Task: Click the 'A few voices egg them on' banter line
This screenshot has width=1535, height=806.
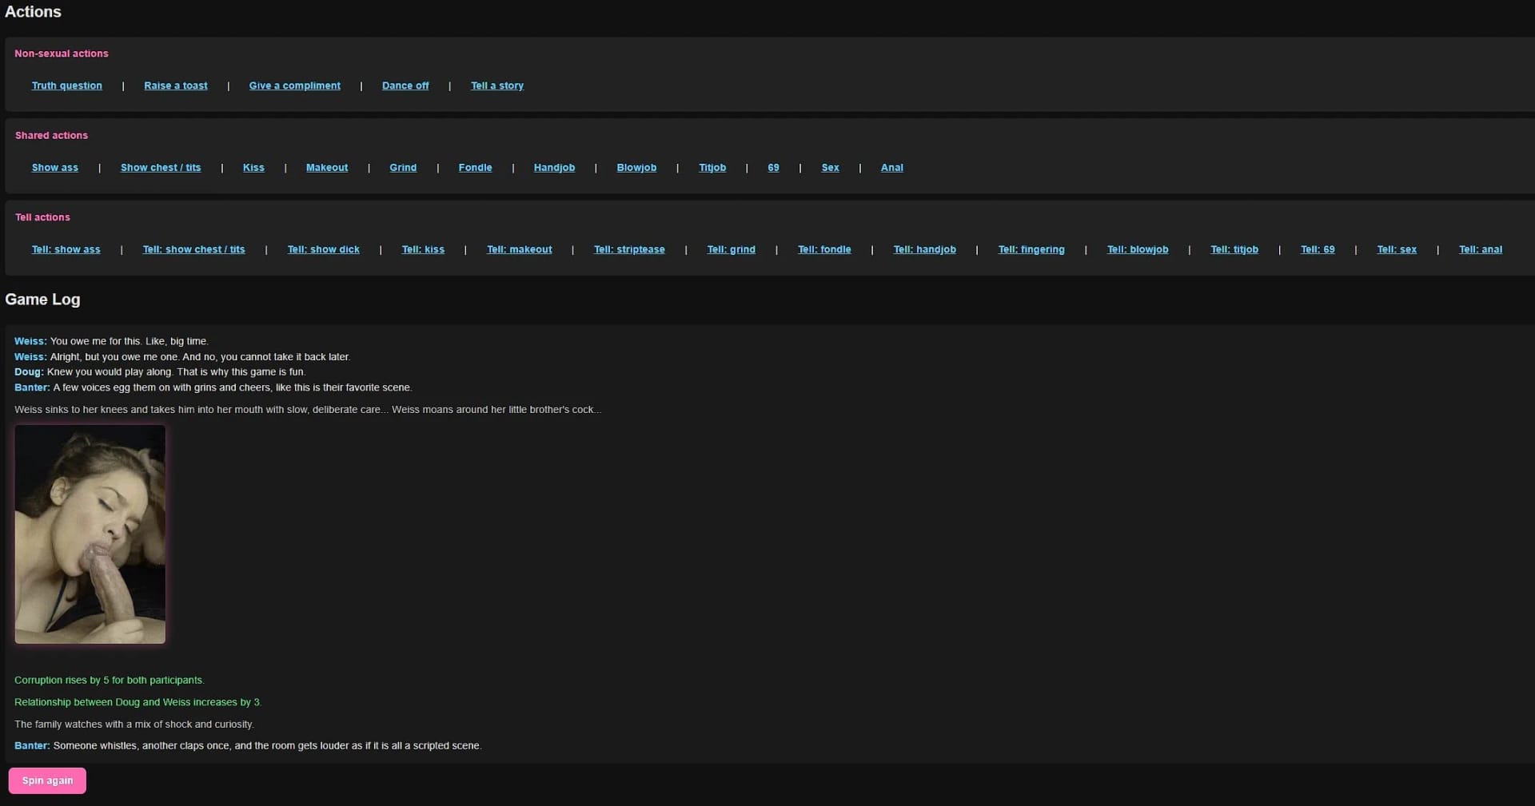Action: pyautogui.click(x=213, y=387)
